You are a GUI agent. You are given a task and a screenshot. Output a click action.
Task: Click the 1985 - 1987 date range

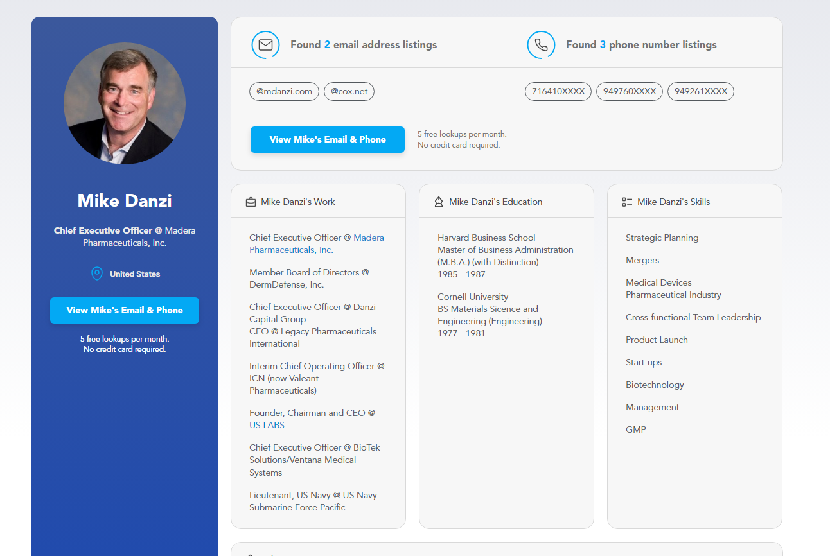pos(461,274)
